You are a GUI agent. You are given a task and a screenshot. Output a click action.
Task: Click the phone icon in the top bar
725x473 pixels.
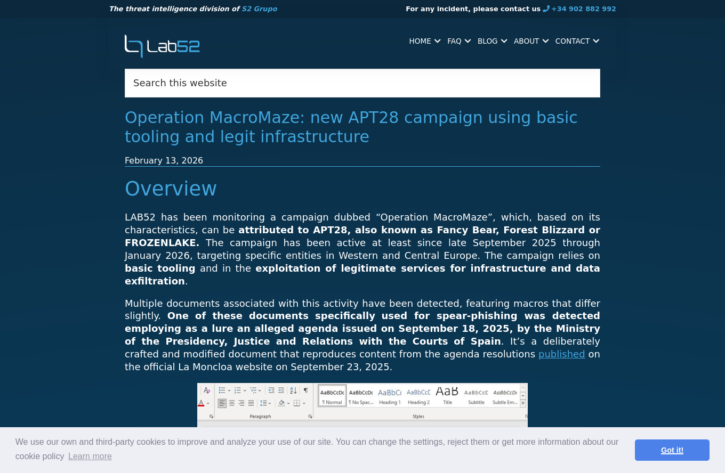(546, 9)
